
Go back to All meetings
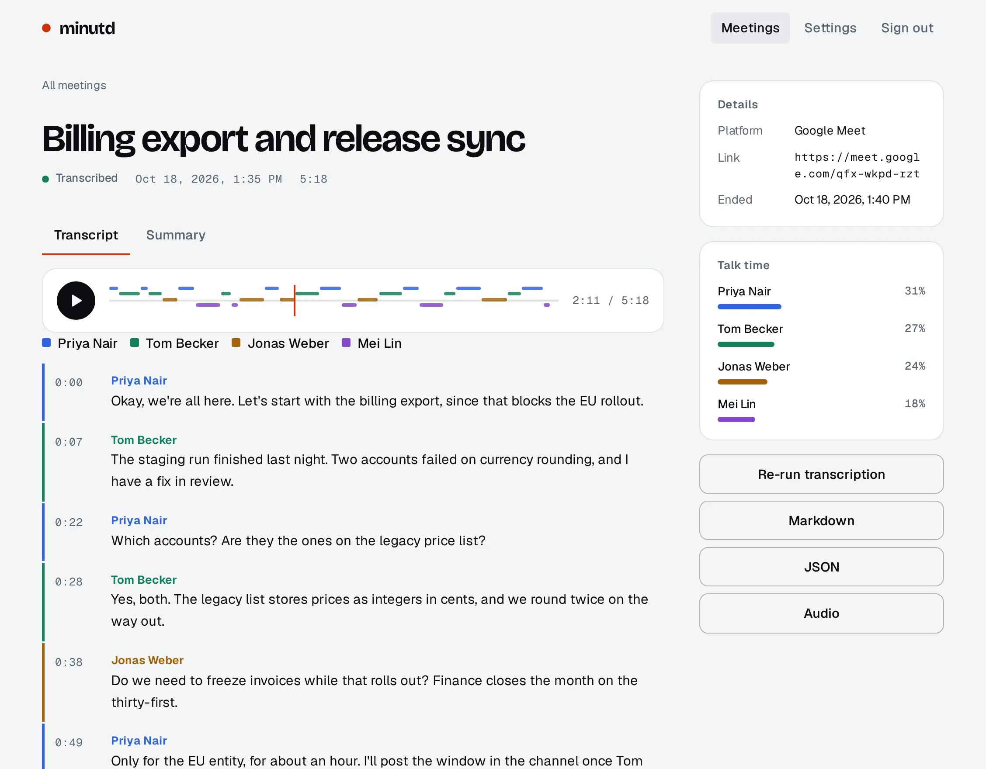[x=74, y=85]
